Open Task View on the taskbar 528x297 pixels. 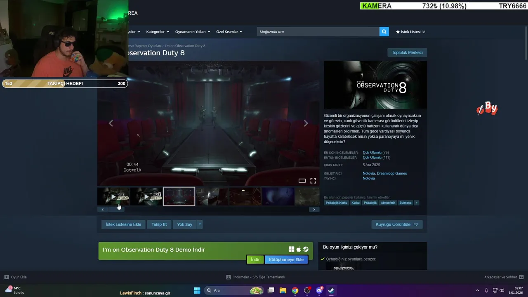pyautogui.click(x=271, y=290)
